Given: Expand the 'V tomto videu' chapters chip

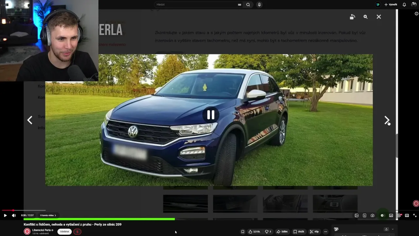Looking at the screenshot, I should (x=48, y=215).
